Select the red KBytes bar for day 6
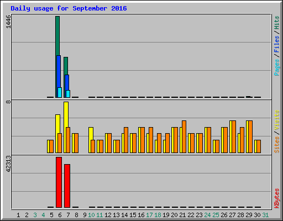This screenshot has width=283, height=221. (59, 182)
